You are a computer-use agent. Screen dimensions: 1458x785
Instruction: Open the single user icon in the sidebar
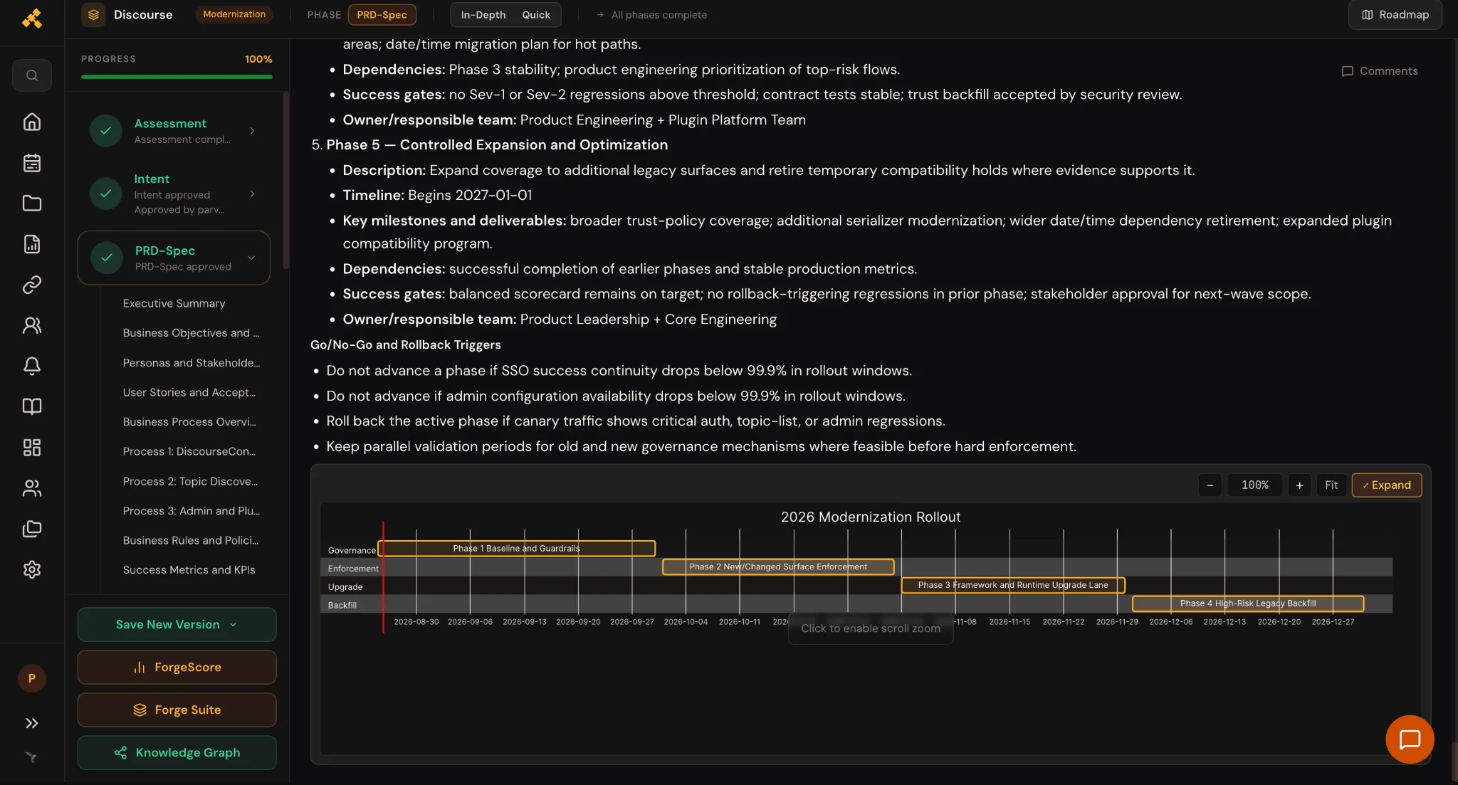(x=32, y=325)
